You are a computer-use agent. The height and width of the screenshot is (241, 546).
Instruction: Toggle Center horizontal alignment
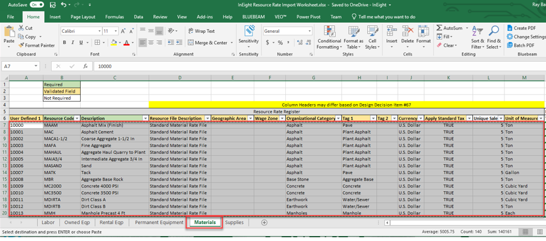pyautogui.click(x=151, y=42)
